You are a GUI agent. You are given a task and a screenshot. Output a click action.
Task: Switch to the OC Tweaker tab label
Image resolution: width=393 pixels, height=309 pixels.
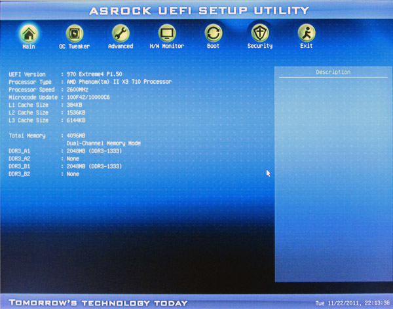click(75, 46)
